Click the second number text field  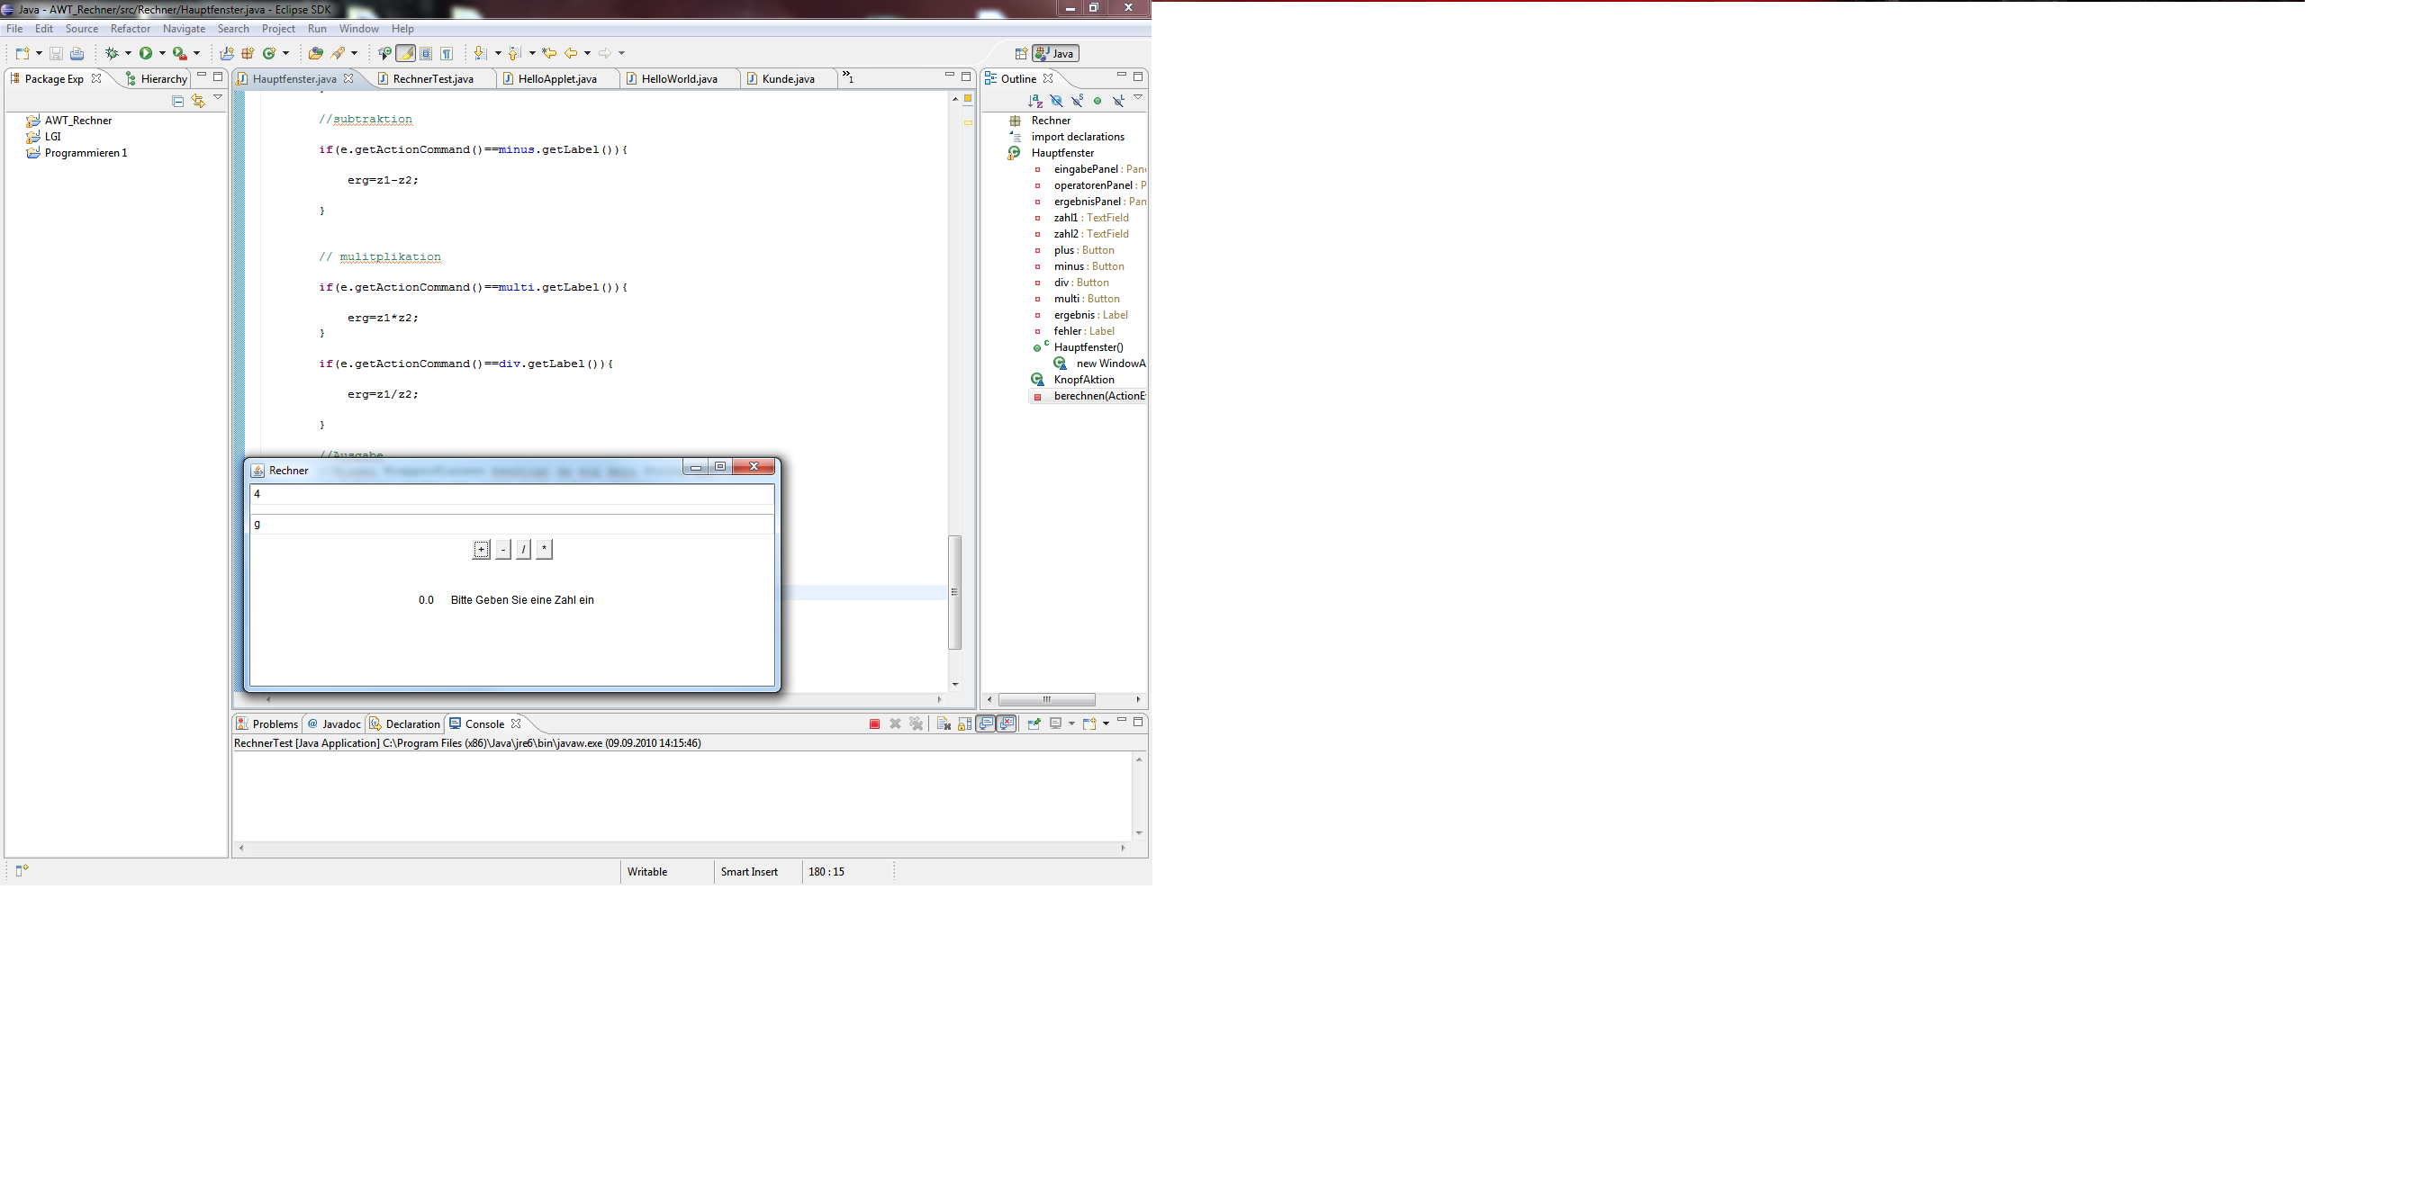(x=512, y=525)
